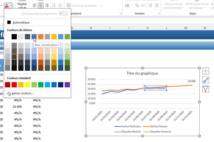The width and height of the screenshot is (214, 142).
Task: Pick standard yellow color
Action: click(x=27, y=85)
